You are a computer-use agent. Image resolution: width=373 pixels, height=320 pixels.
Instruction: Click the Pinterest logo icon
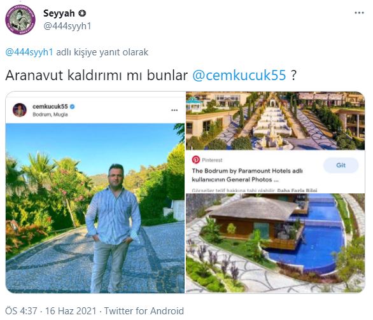coord(196,160)
